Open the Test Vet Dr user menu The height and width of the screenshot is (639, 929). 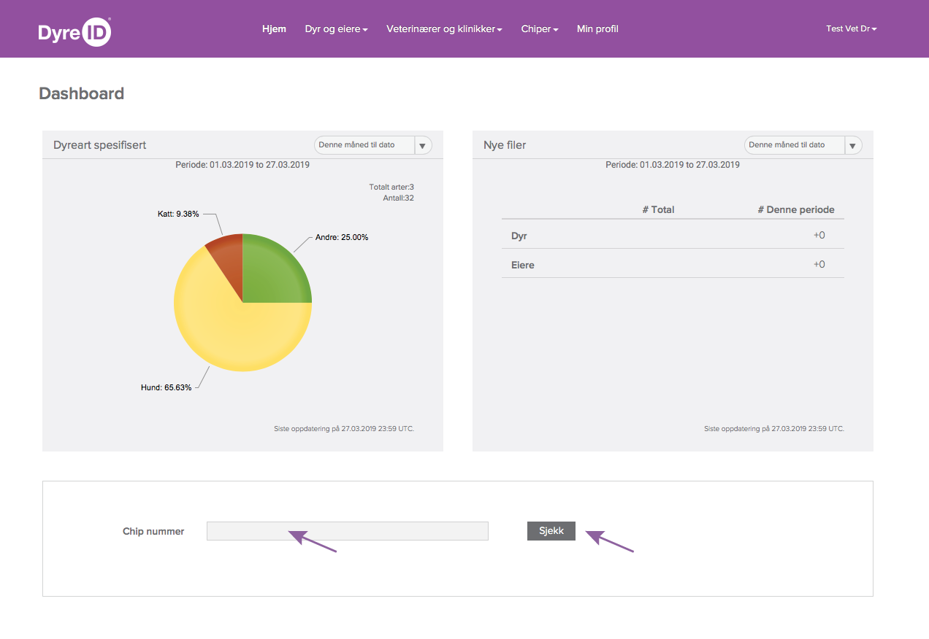point(852,29)
